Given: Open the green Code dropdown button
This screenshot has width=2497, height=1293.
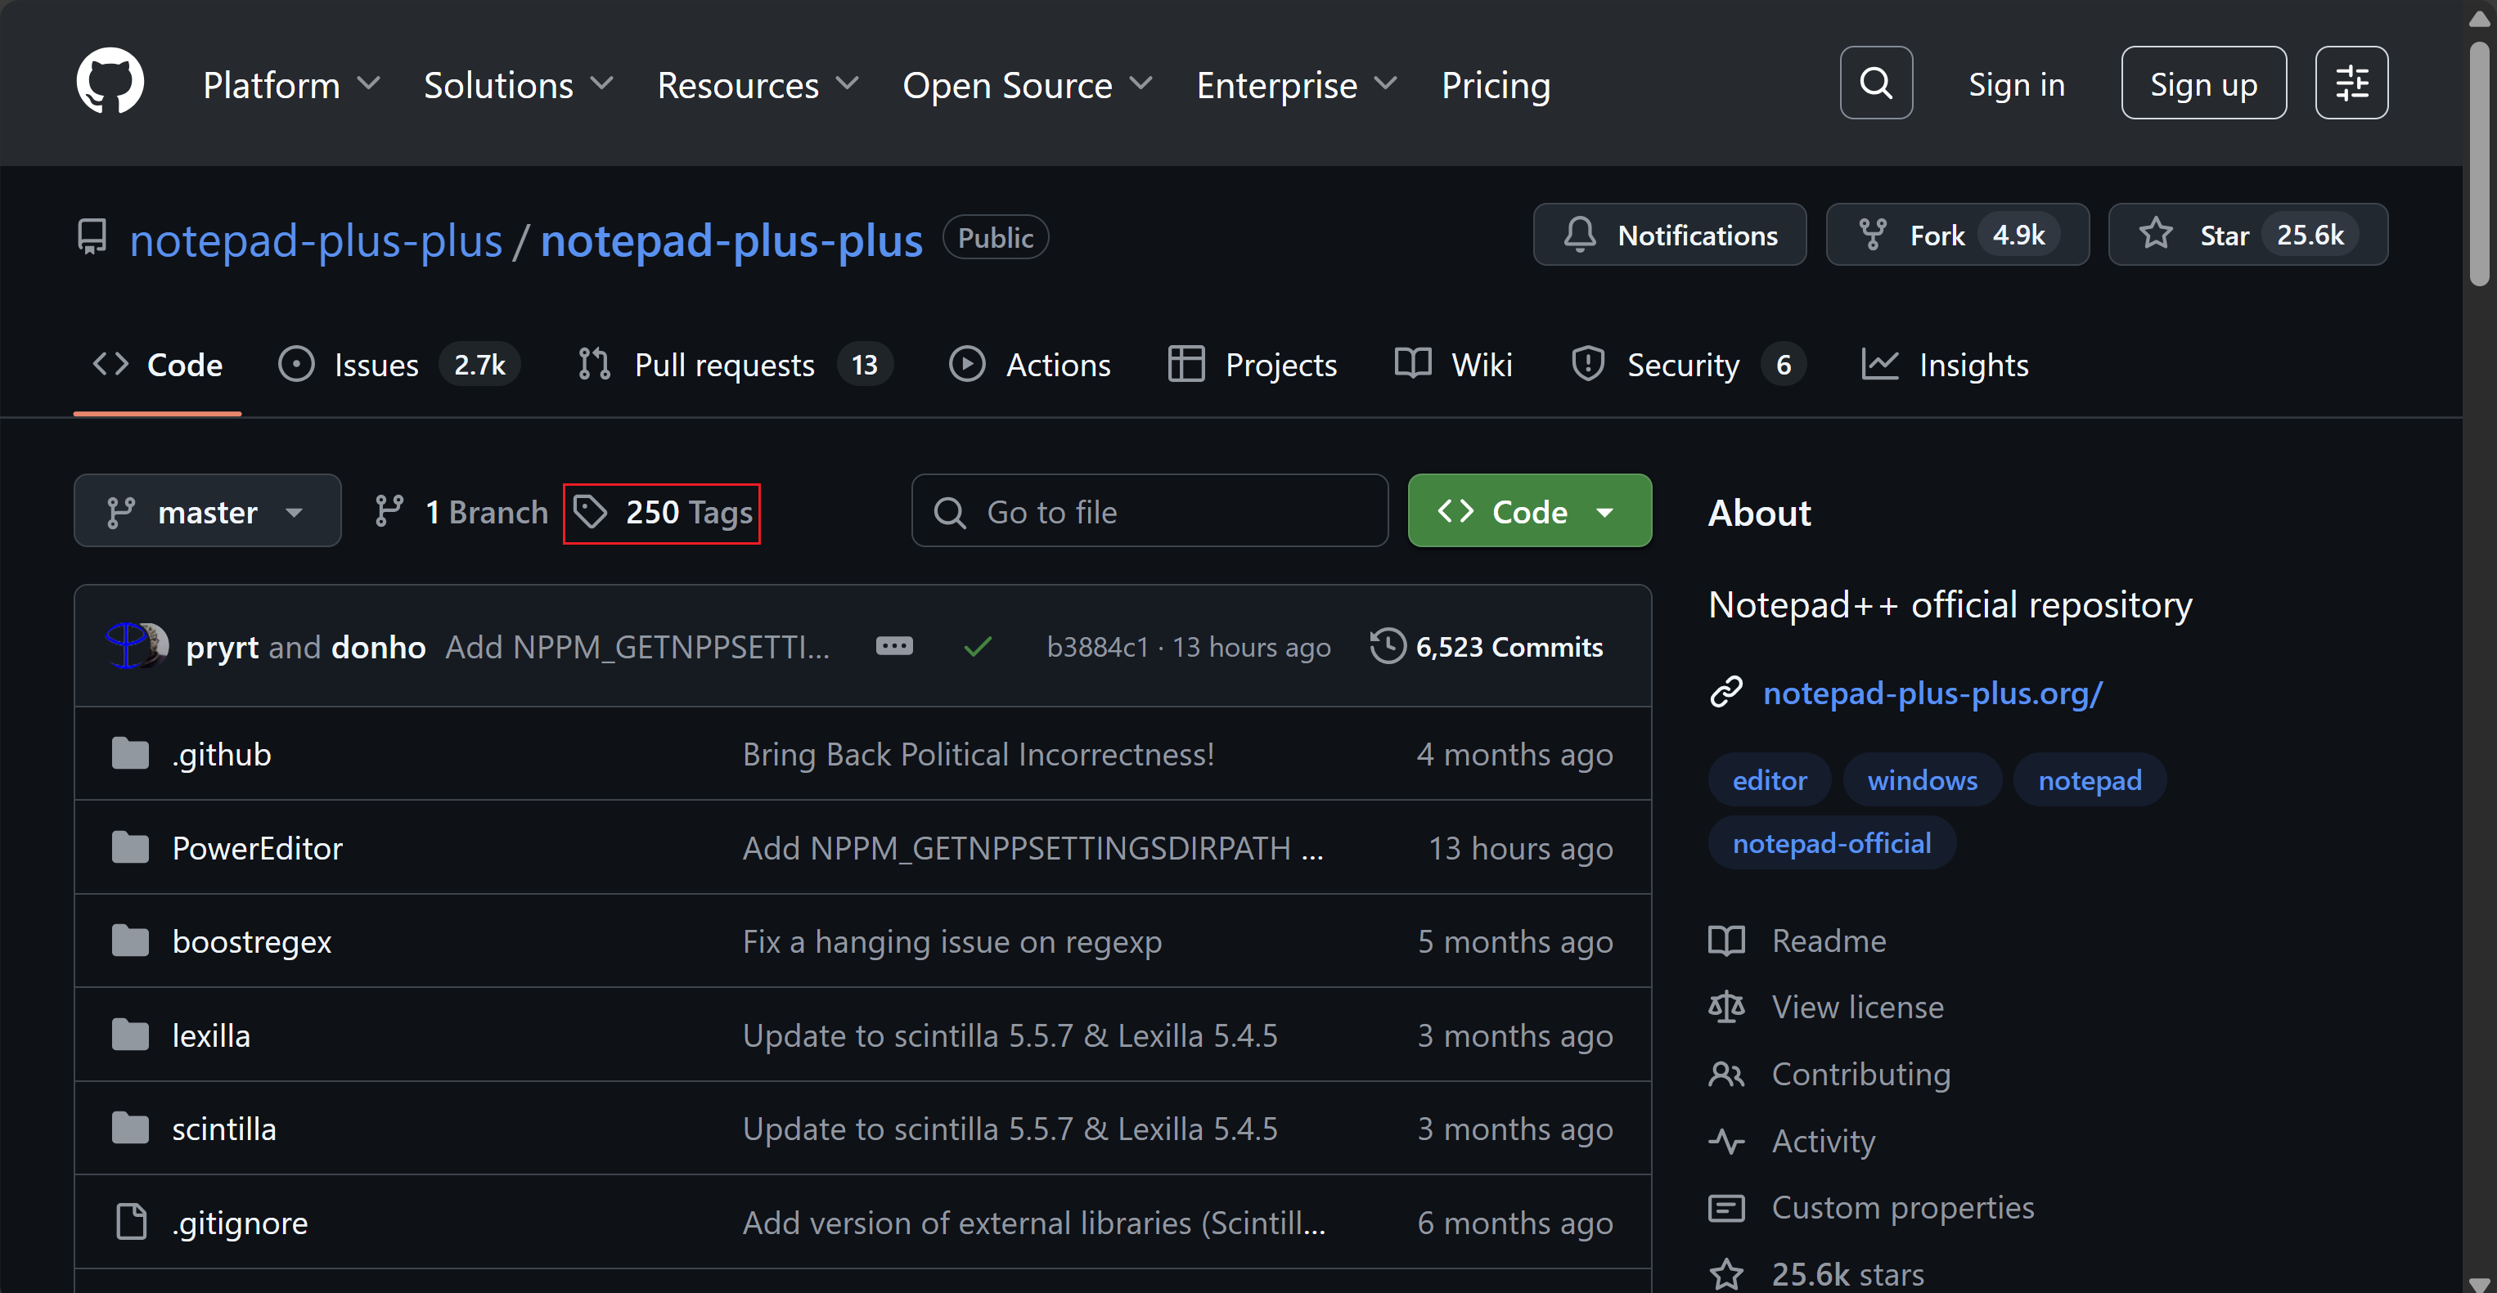Looking at the screenshot, I should point(1530,511).
